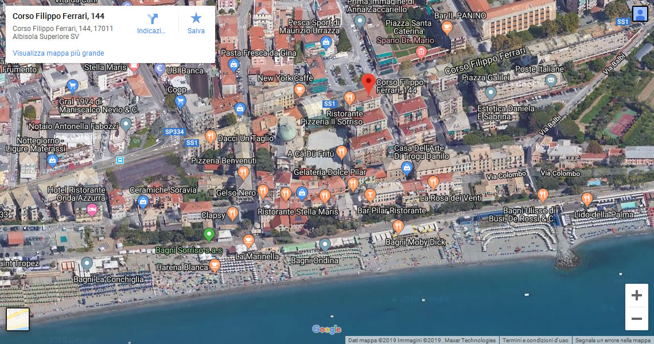Select A Cà Dü Fritû restaurant marker
Image resolution: width=654 pixels, height=344 pixels.
point(341,153)
